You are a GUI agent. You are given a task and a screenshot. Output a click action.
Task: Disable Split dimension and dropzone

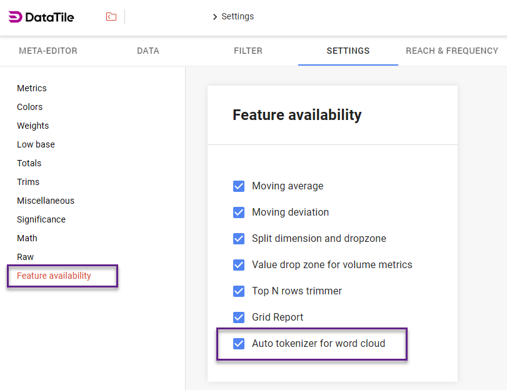click(239, 239)
